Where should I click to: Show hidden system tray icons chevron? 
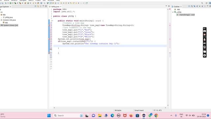(x=171, y=115)
